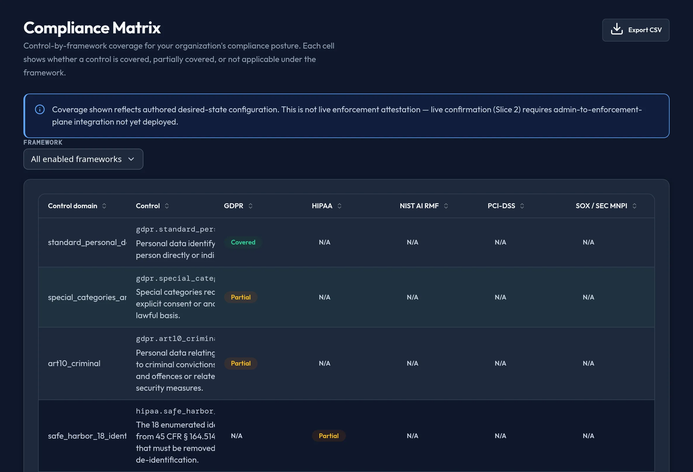
Task: Click the PCI-DSS N/A cell in safe_harbor row
Action: (501, 436)
